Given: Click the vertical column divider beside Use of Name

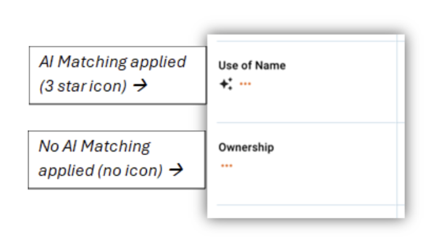Looking at the screenshot, I should [396, 82].
